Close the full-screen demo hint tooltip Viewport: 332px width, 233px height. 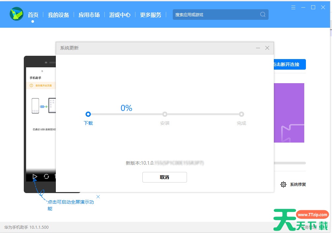click(98, 197)
